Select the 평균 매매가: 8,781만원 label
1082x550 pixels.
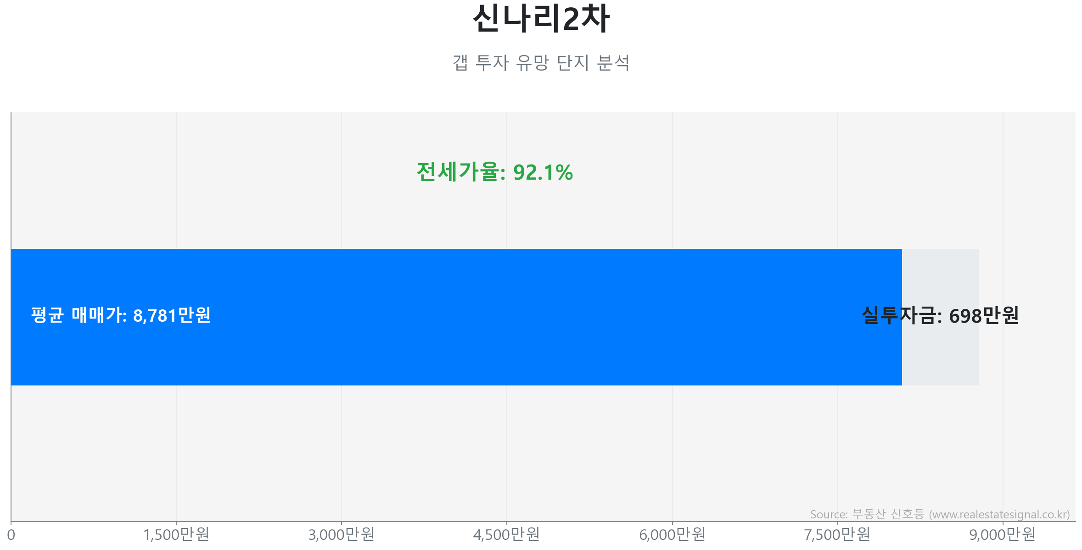[x=121, y=315]
